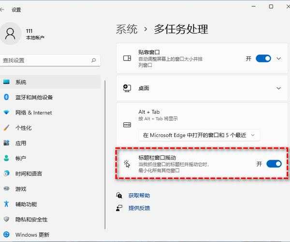Click the feedback icon beside 提供反馈
Image resolution: width=290 pixels, height=242 pixels.
click(119, 208)
